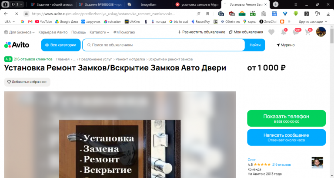The width and height of the screenshot is (334, 178).
Task: Click the red shield extension icon
Action: click(x=232, y=13)
